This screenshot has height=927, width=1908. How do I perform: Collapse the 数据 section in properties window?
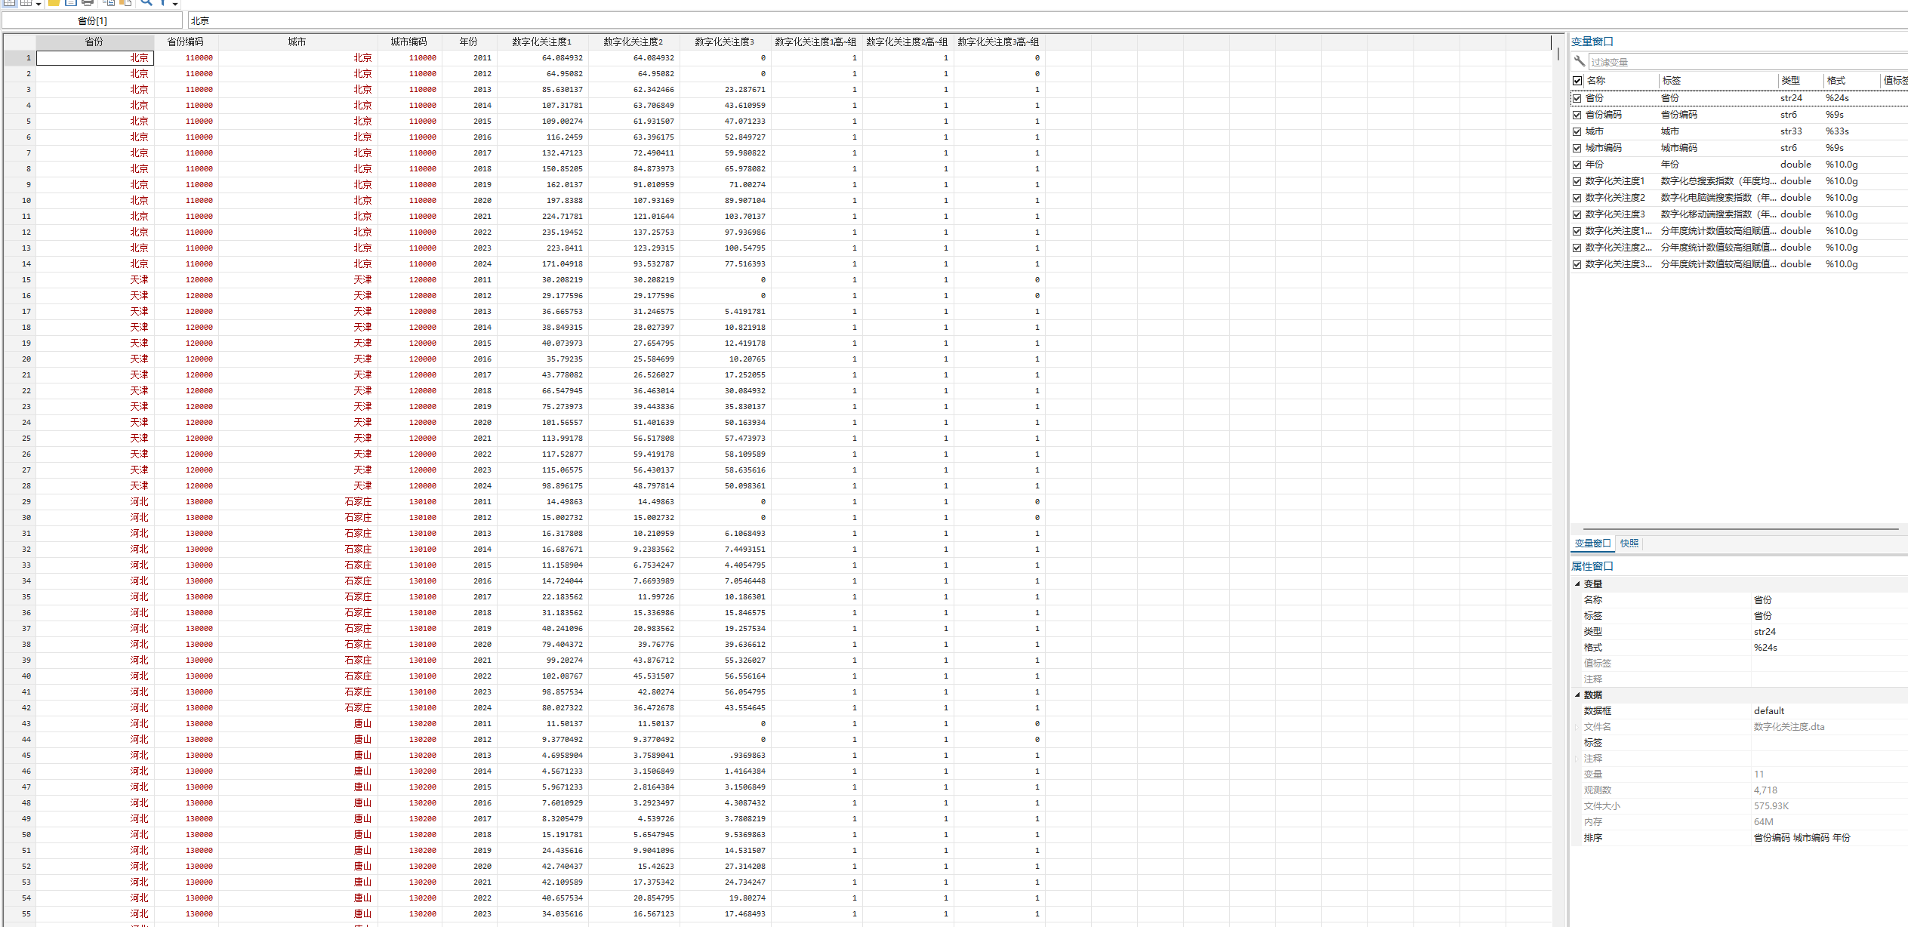(x=1577, y=694)
